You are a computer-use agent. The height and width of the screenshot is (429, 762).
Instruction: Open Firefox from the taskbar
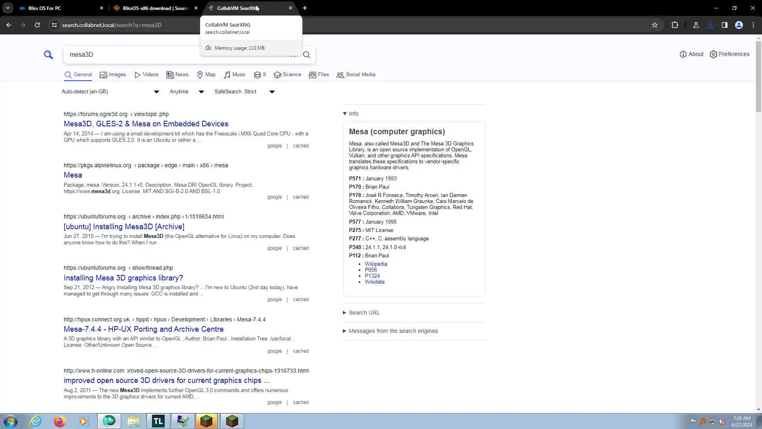[60, 421]
